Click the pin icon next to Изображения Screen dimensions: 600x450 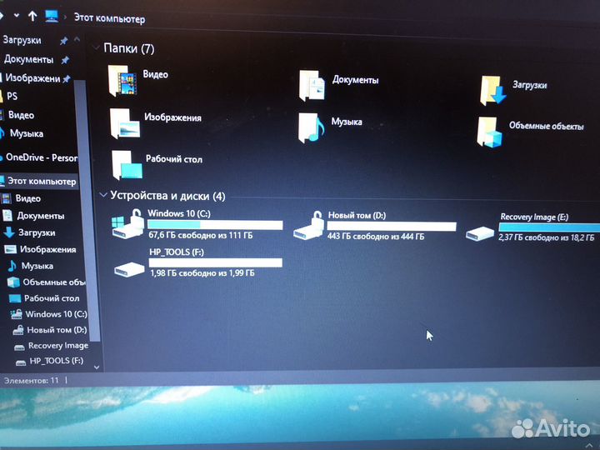pos(67,79)
